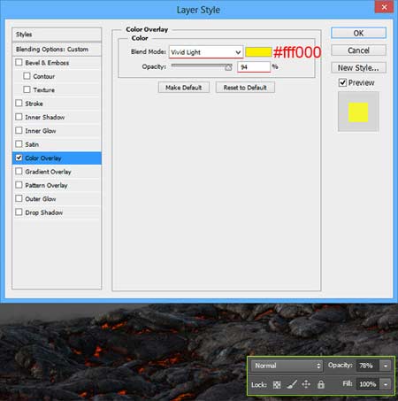Enable the Bevel & Emboss checkbox
The image size is (398, 401).
pos(19,63)
